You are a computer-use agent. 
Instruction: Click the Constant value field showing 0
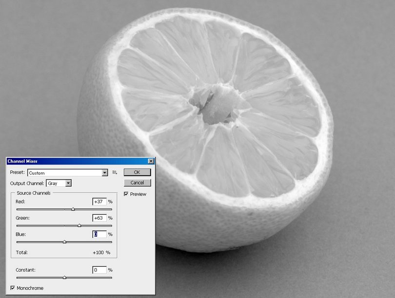tap(99, 270)
